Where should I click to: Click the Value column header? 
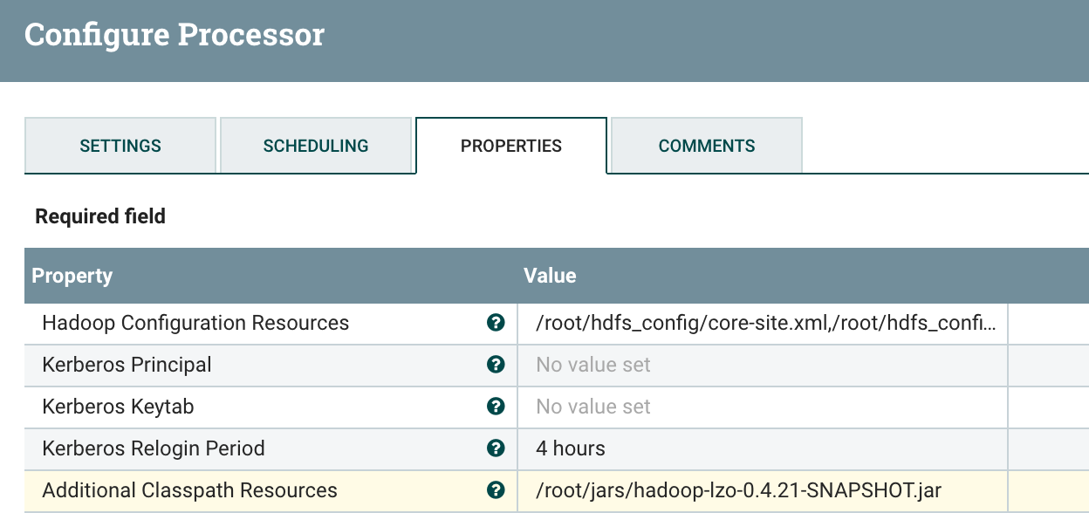[x=550, y=276]
